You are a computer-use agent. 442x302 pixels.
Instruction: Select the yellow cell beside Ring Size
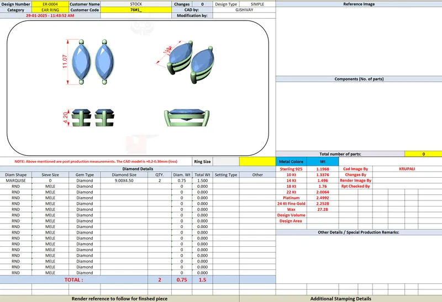257,162
